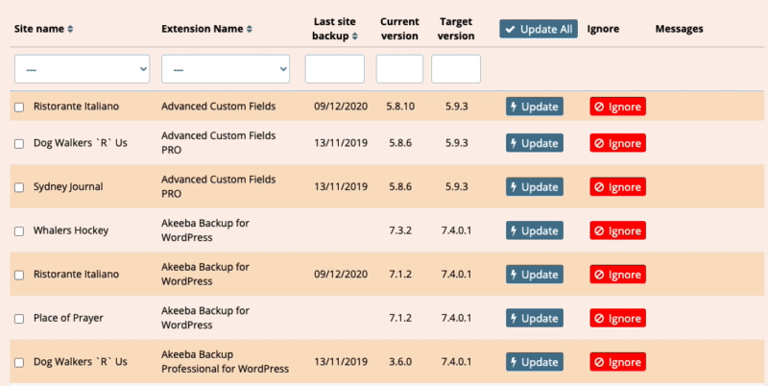
Task: Focus the Target version filter field
Action: (456, 69)
